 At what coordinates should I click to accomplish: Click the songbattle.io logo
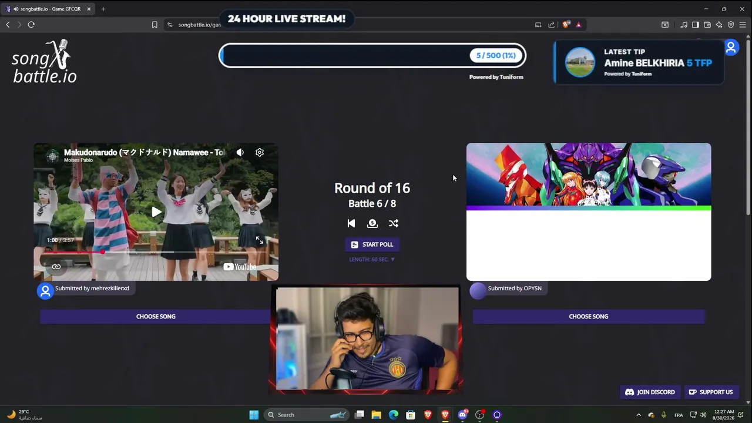coord(45,62)
